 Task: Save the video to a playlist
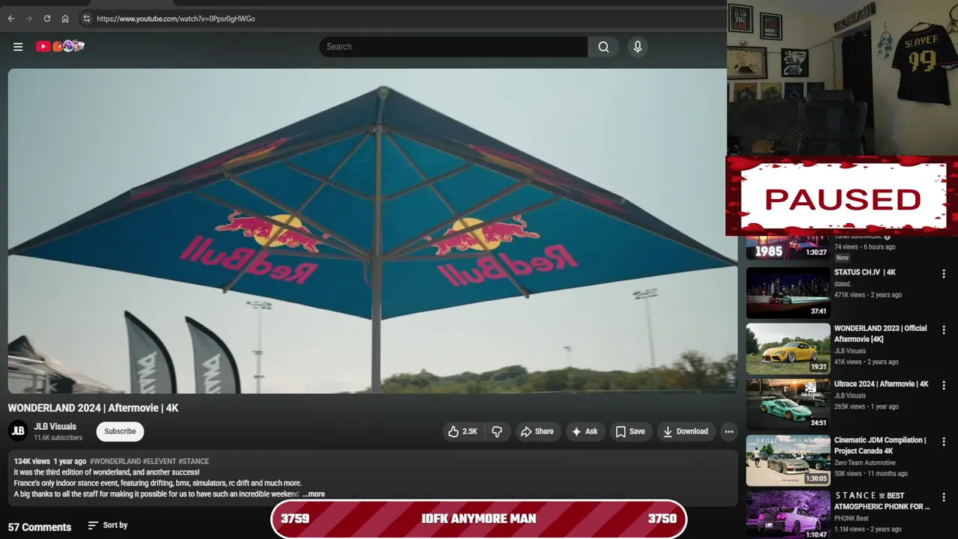pyautogui.click(x=630, y=431)
